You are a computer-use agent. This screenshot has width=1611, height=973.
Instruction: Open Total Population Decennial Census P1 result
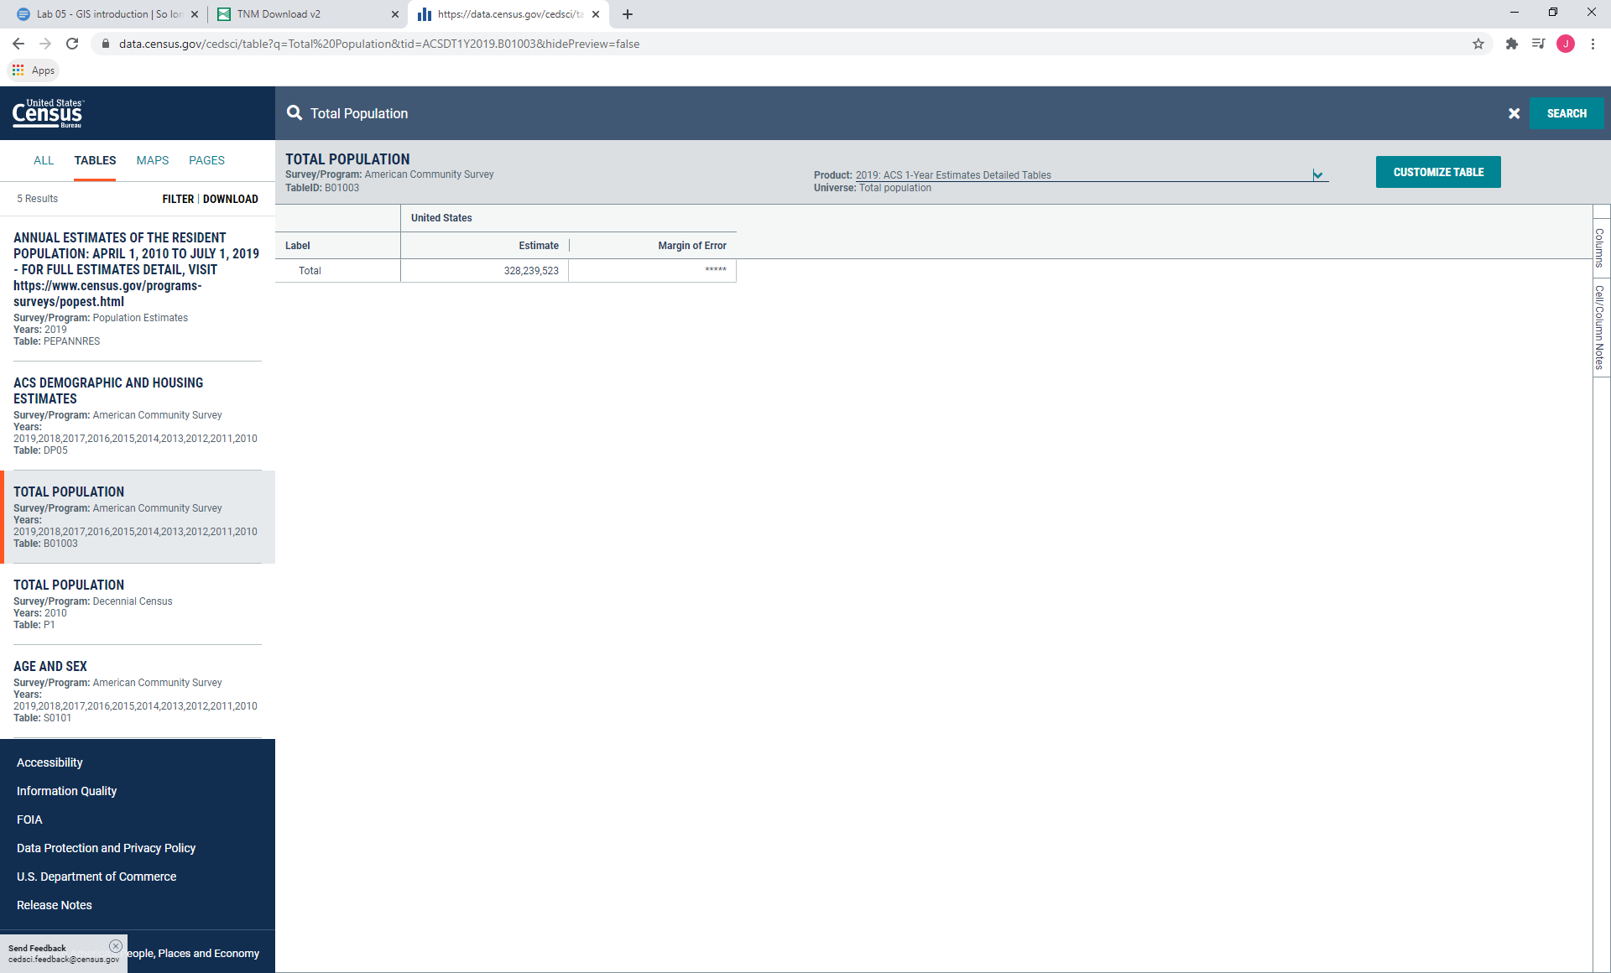(137, 604)
